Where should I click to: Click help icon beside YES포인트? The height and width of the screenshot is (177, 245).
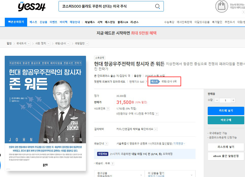[108, 109]
